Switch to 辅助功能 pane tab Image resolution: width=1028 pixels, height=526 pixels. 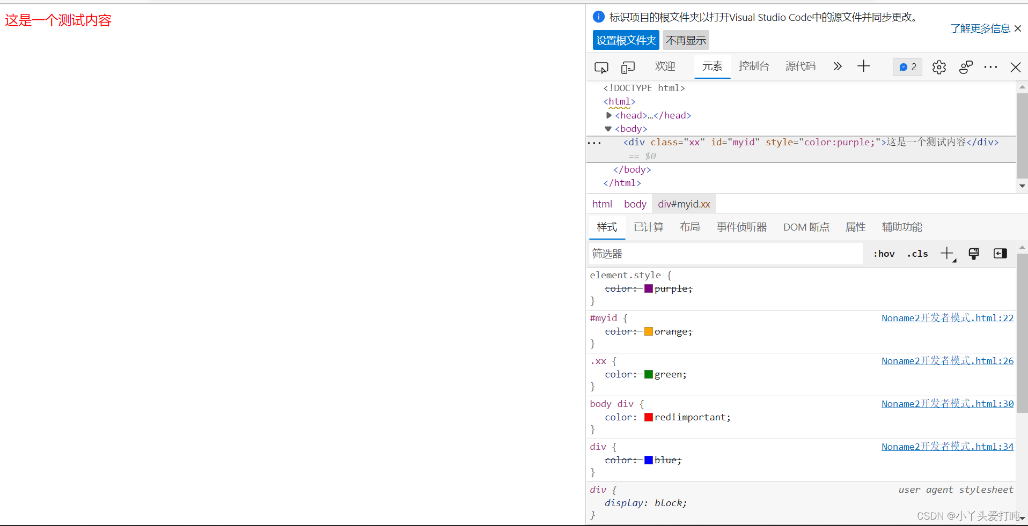[901, 227]
